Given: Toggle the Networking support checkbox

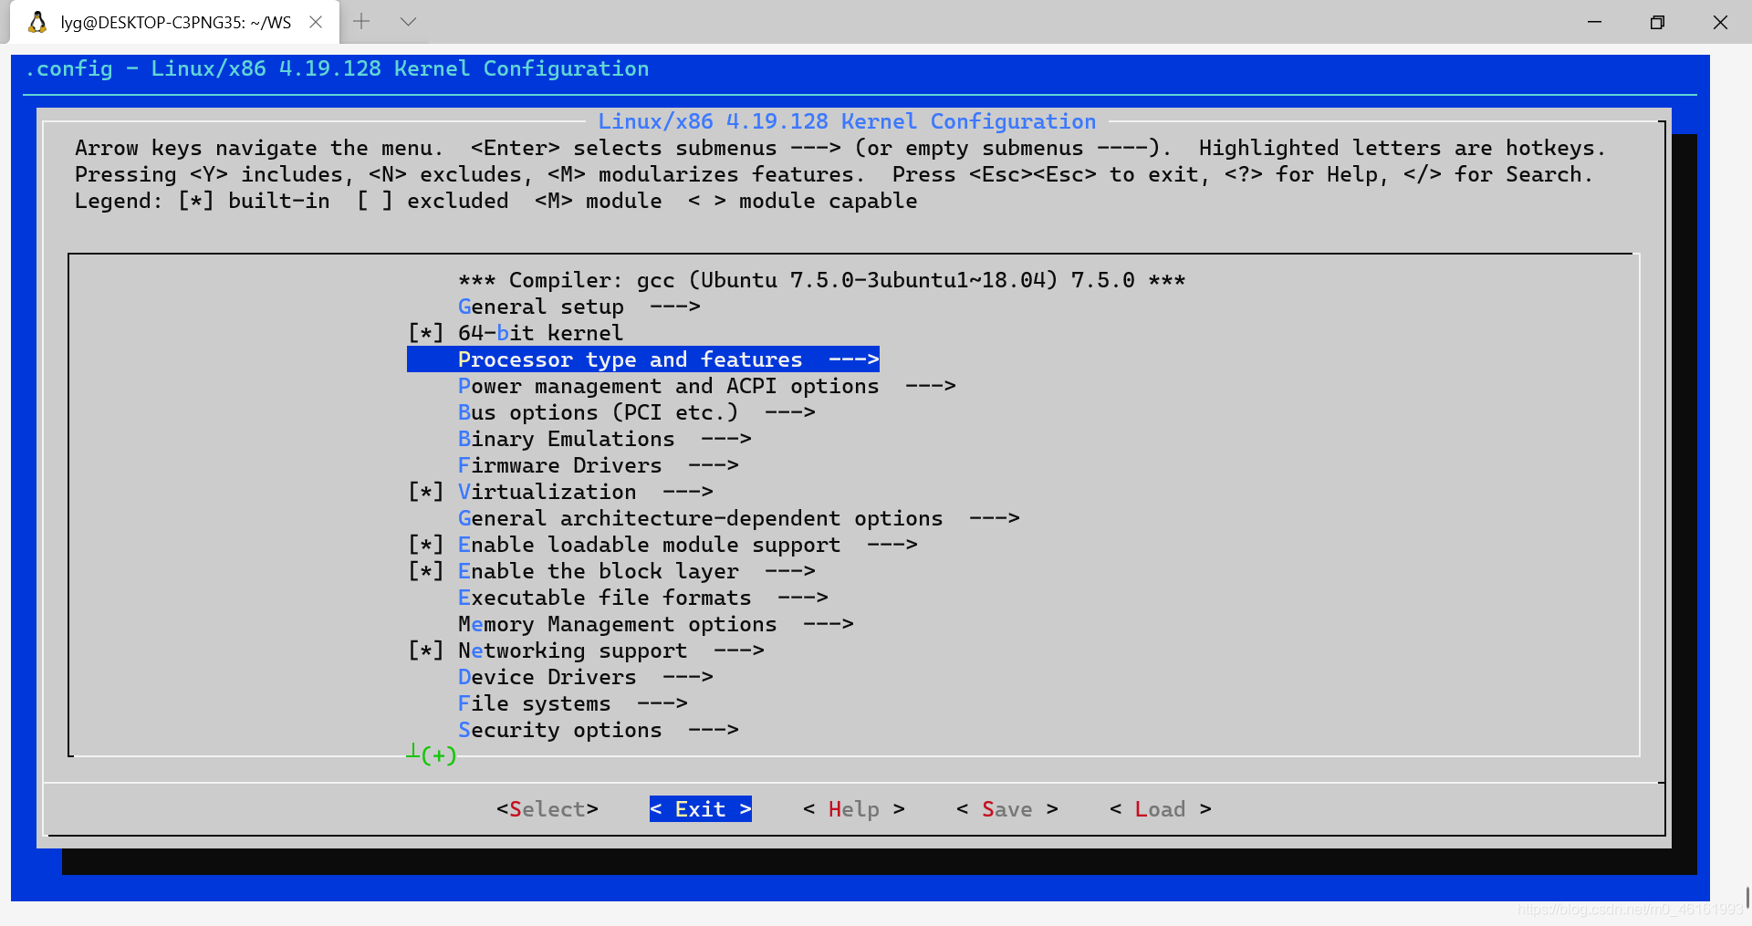Looking at the screenshot, I should coord(426,650).
